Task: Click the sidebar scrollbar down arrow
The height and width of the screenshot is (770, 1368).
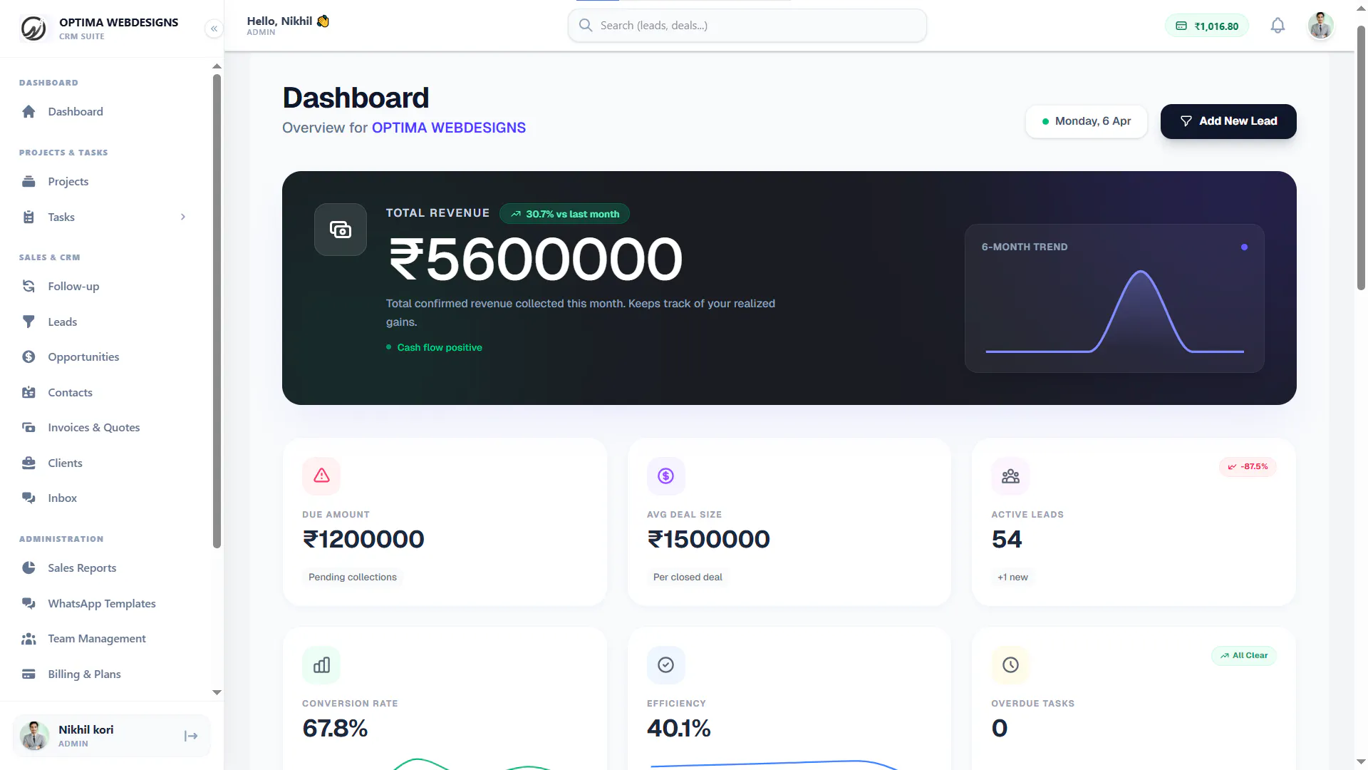Action: 217,692
